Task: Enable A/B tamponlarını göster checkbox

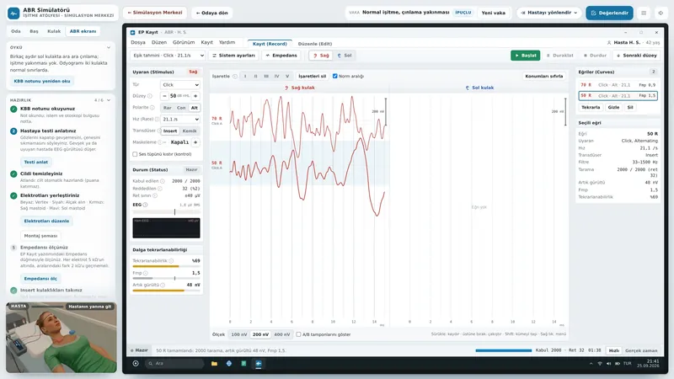Action: click(298, 334)
